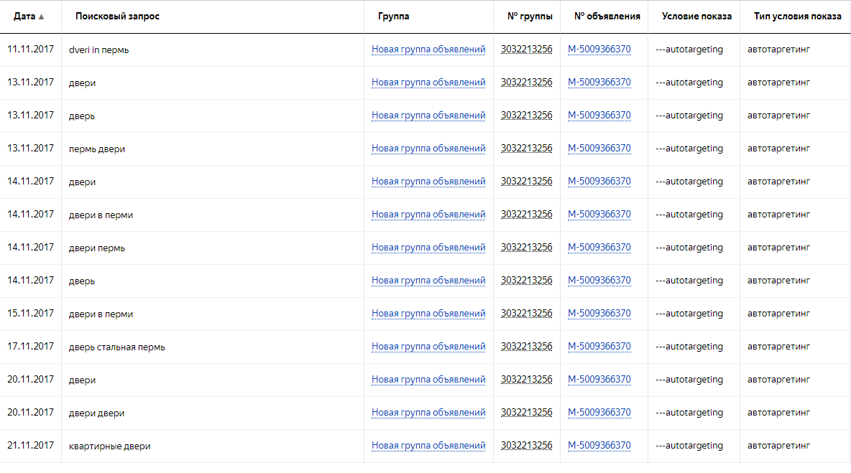851x473 pixels.
Task: Open Новая группа объявлений in "пермь двери" row
Action: pos(428,149)
